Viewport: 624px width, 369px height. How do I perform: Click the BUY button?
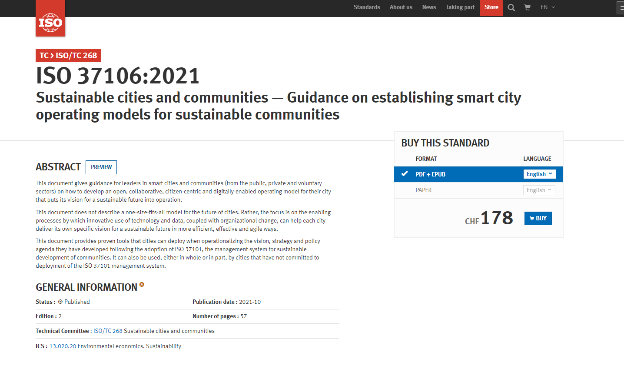538,218
